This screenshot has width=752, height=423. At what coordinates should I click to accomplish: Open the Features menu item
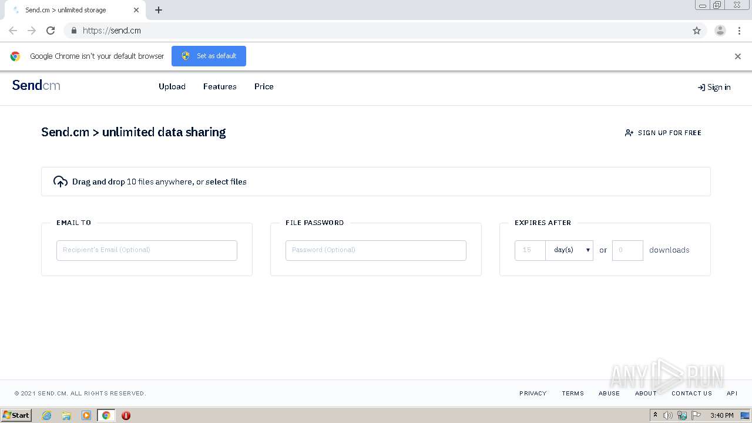220,86
